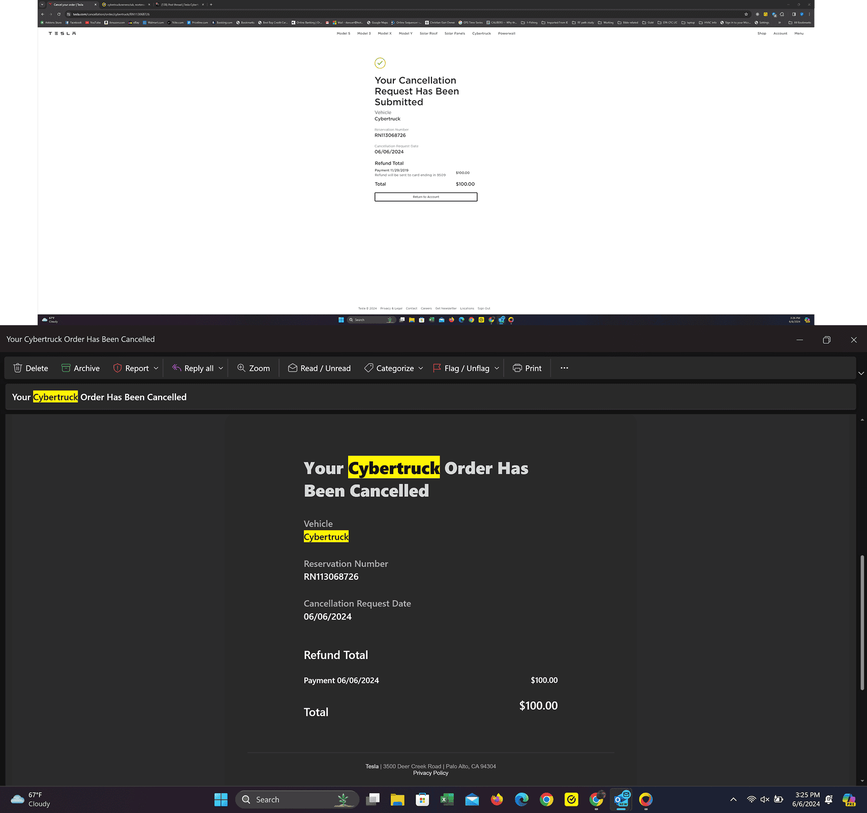This screenshot has height=813, width=867.
Task: Open Excel from the taskbar
Action: [x=447, y=800]
